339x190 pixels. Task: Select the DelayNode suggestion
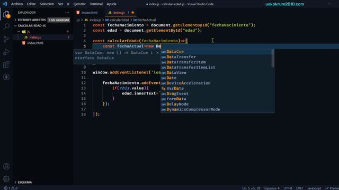pyautogui.click(x=216, y=104)
